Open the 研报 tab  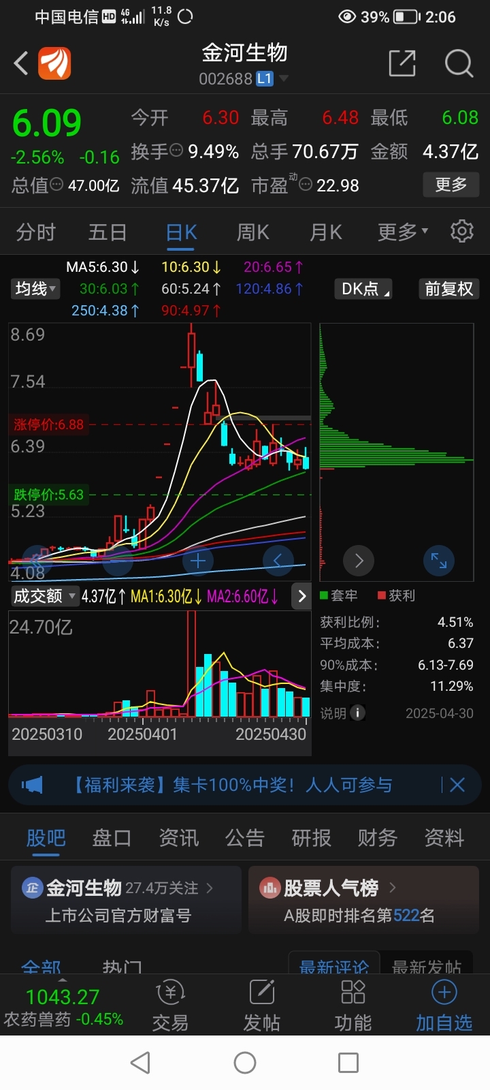point(312,837)
